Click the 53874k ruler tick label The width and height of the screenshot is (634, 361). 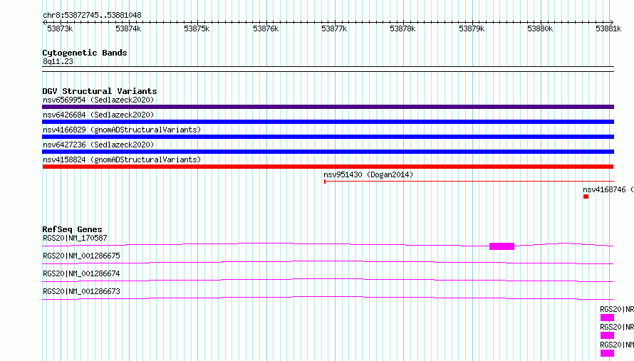[x=128, y=28]
